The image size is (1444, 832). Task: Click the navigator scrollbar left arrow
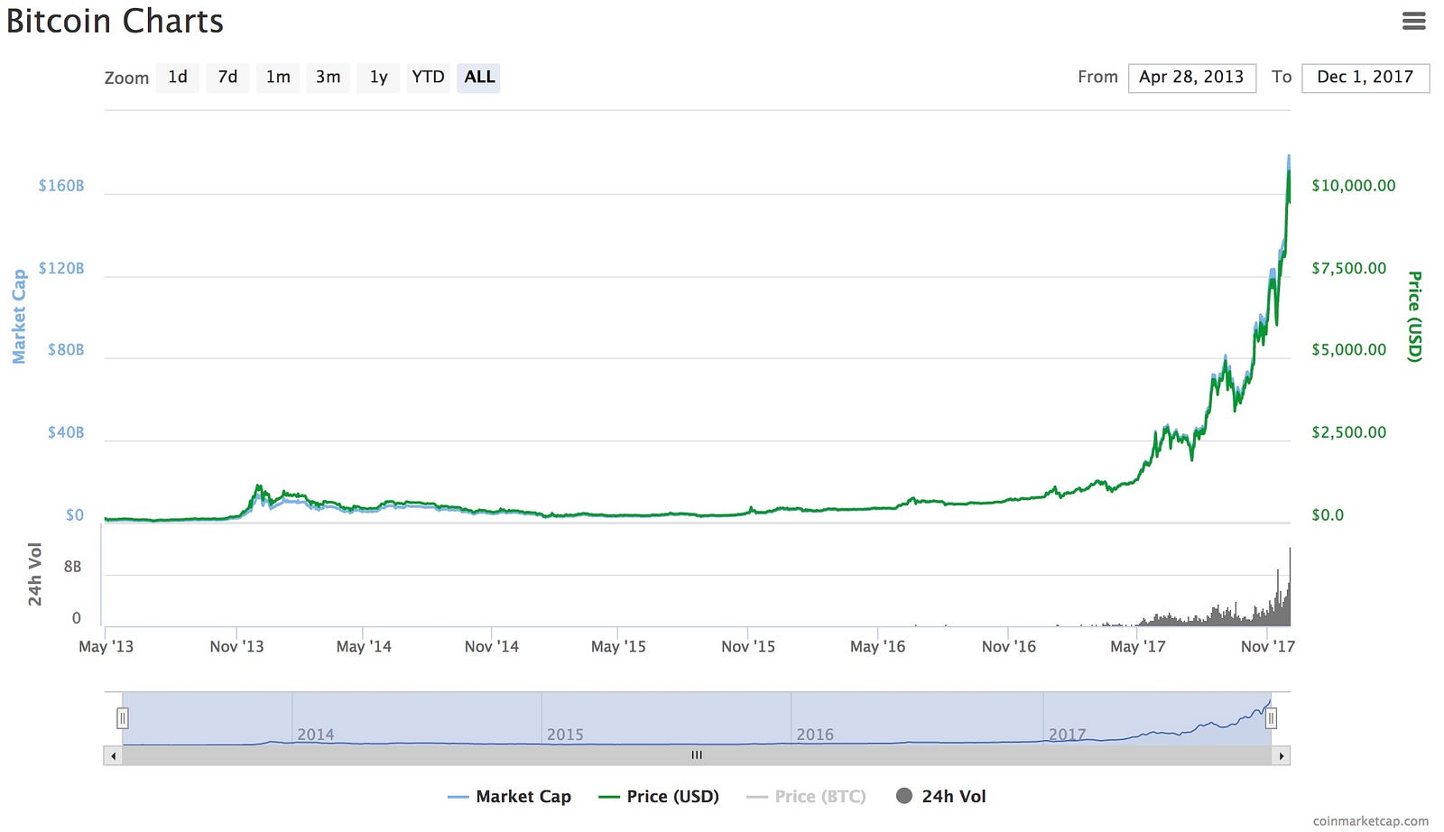tap(113, 755)
